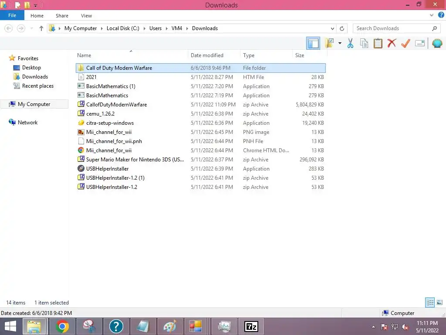Switch to large icons view layout
446x335 pixels.
tap(439, 303)
